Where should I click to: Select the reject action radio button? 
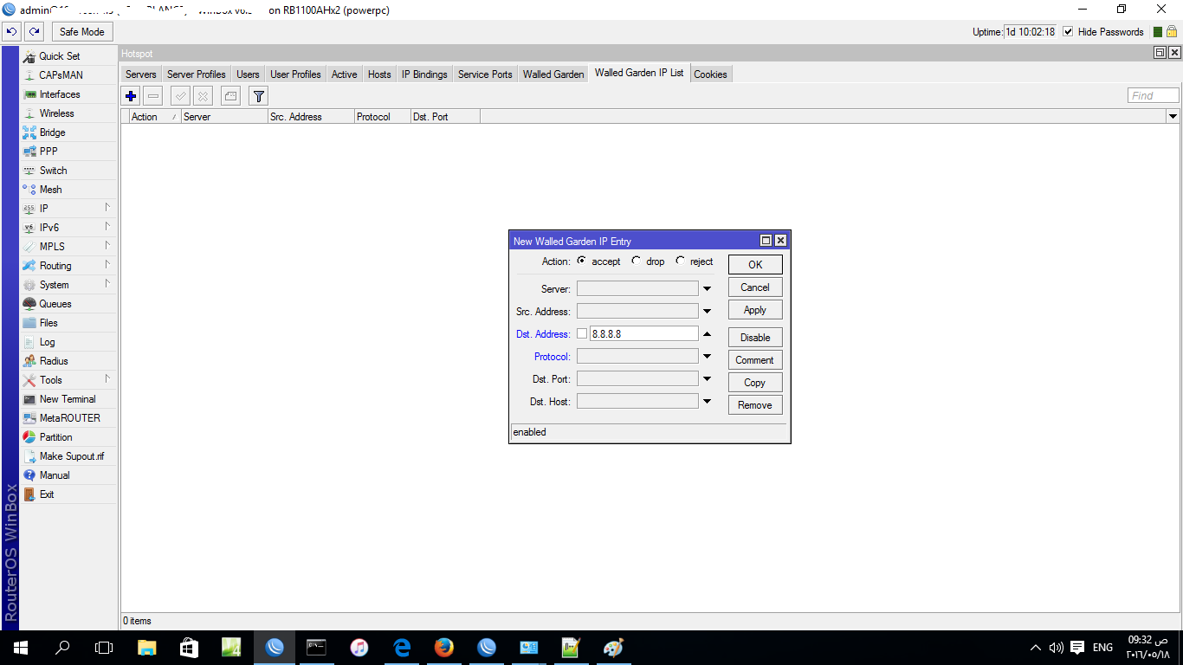click(x=680, y=261)
